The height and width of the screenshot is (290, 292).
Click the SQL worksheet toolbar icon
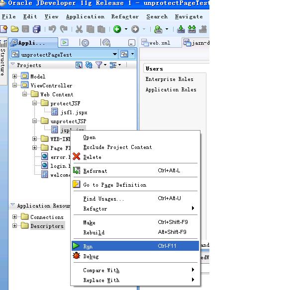[x=158, y=29]
